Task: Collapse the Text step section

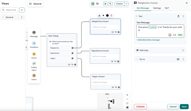Action: click(x=183, y=16)
